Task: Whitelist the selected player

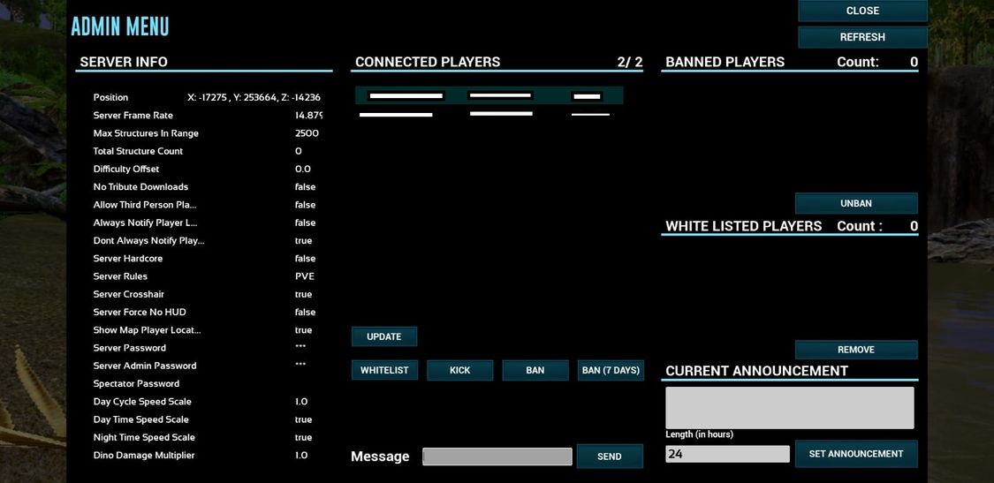Action: pos(384,370)
